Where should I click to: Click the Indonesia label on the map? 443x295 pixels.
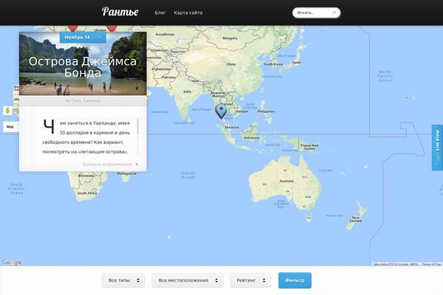point(252,138)
